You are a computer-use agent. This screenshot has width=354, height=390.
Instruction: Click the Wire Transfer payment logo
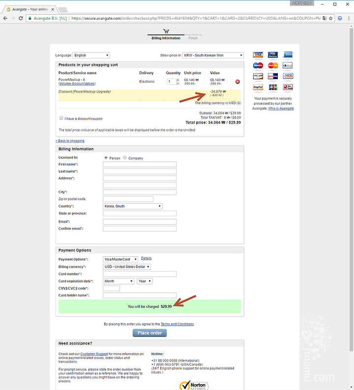288,87
